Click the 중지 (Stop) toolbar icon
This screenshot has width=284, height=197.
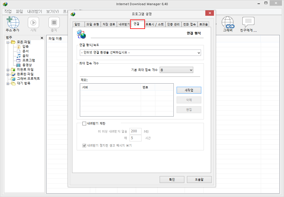54,23
